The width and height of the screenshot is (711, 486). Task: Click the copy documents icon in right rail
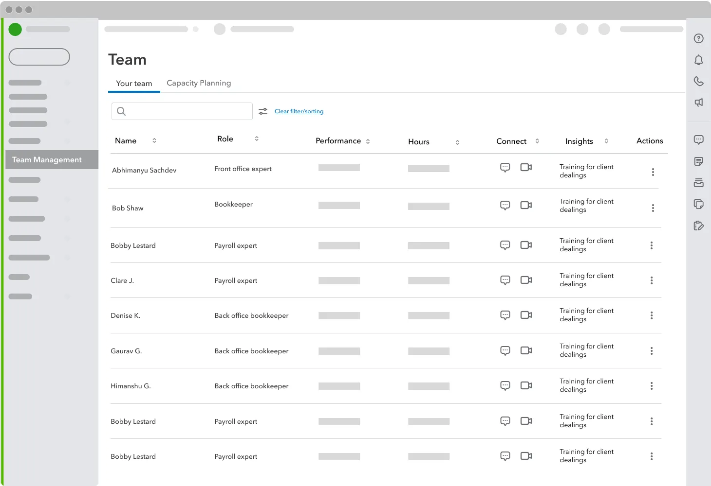pos(698,204)
